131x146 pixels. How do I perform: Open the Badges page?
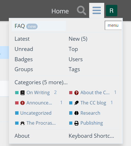24,59
